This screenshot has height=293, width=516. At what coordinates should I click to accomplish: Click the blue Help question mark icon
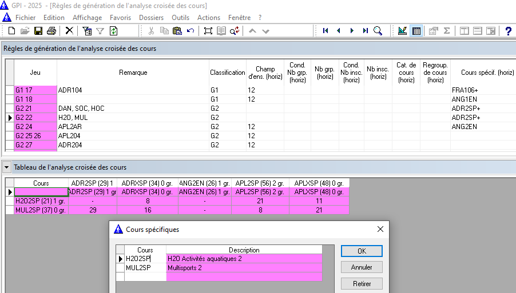click(508, 31)
